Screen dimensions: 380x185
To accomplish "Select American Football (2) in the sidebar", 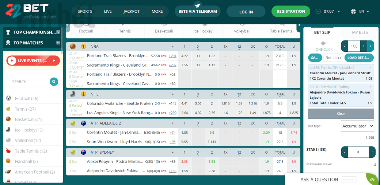I will pos(35,172).
